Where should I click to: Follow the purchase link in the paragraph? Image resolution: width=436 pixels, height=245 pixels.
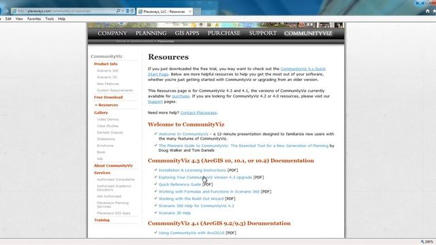(181, 96)
